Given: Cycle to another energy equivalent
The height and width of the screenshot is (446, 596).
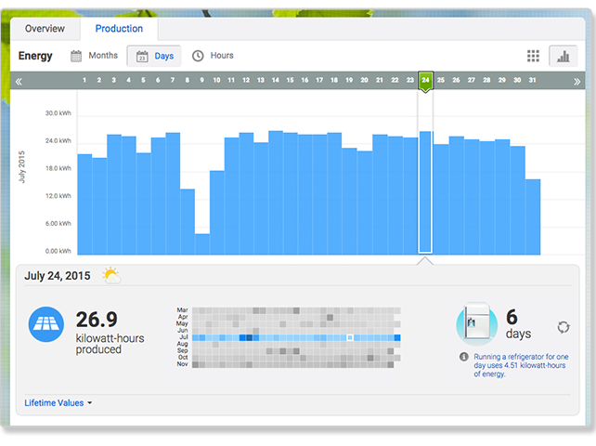Looking at the screenshot, I should click(564, 327).
